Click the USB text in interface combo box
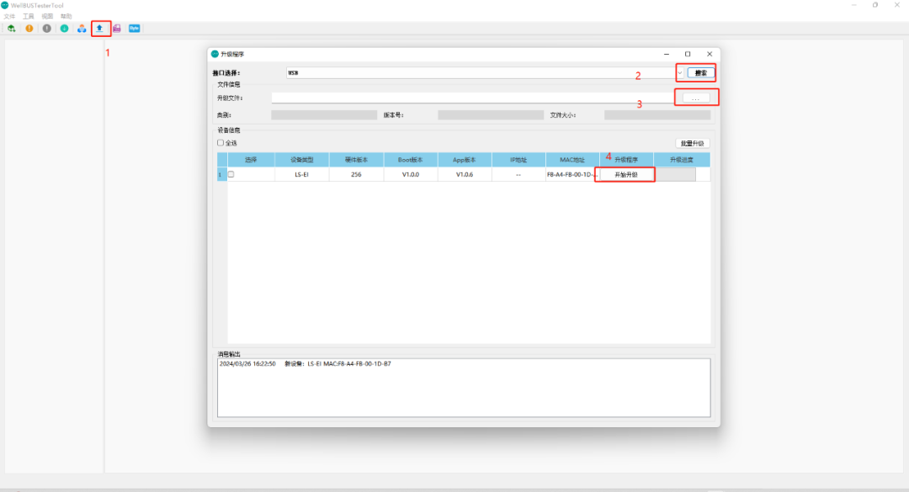 click(294, 73)
